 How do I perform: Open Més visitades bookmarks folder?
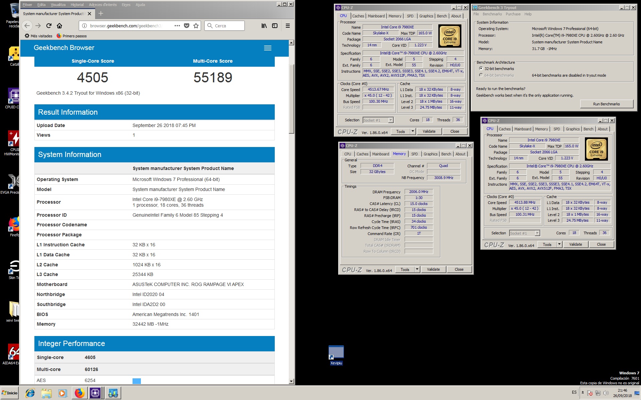[x=38, y=36]
